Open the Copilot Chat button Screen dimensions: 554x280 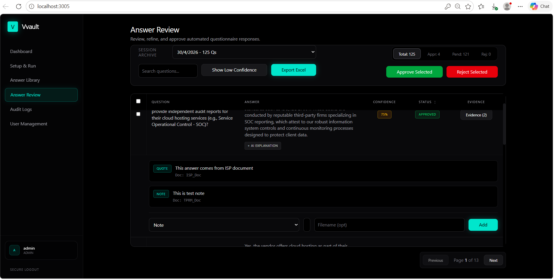tap(540, 6)
